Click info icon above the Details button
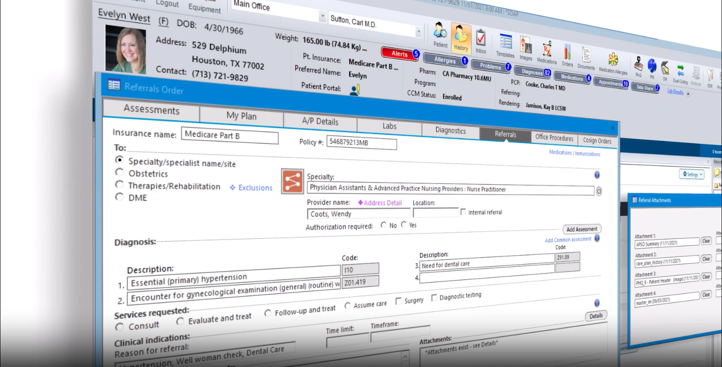722x367 pixels. point(597,303)
